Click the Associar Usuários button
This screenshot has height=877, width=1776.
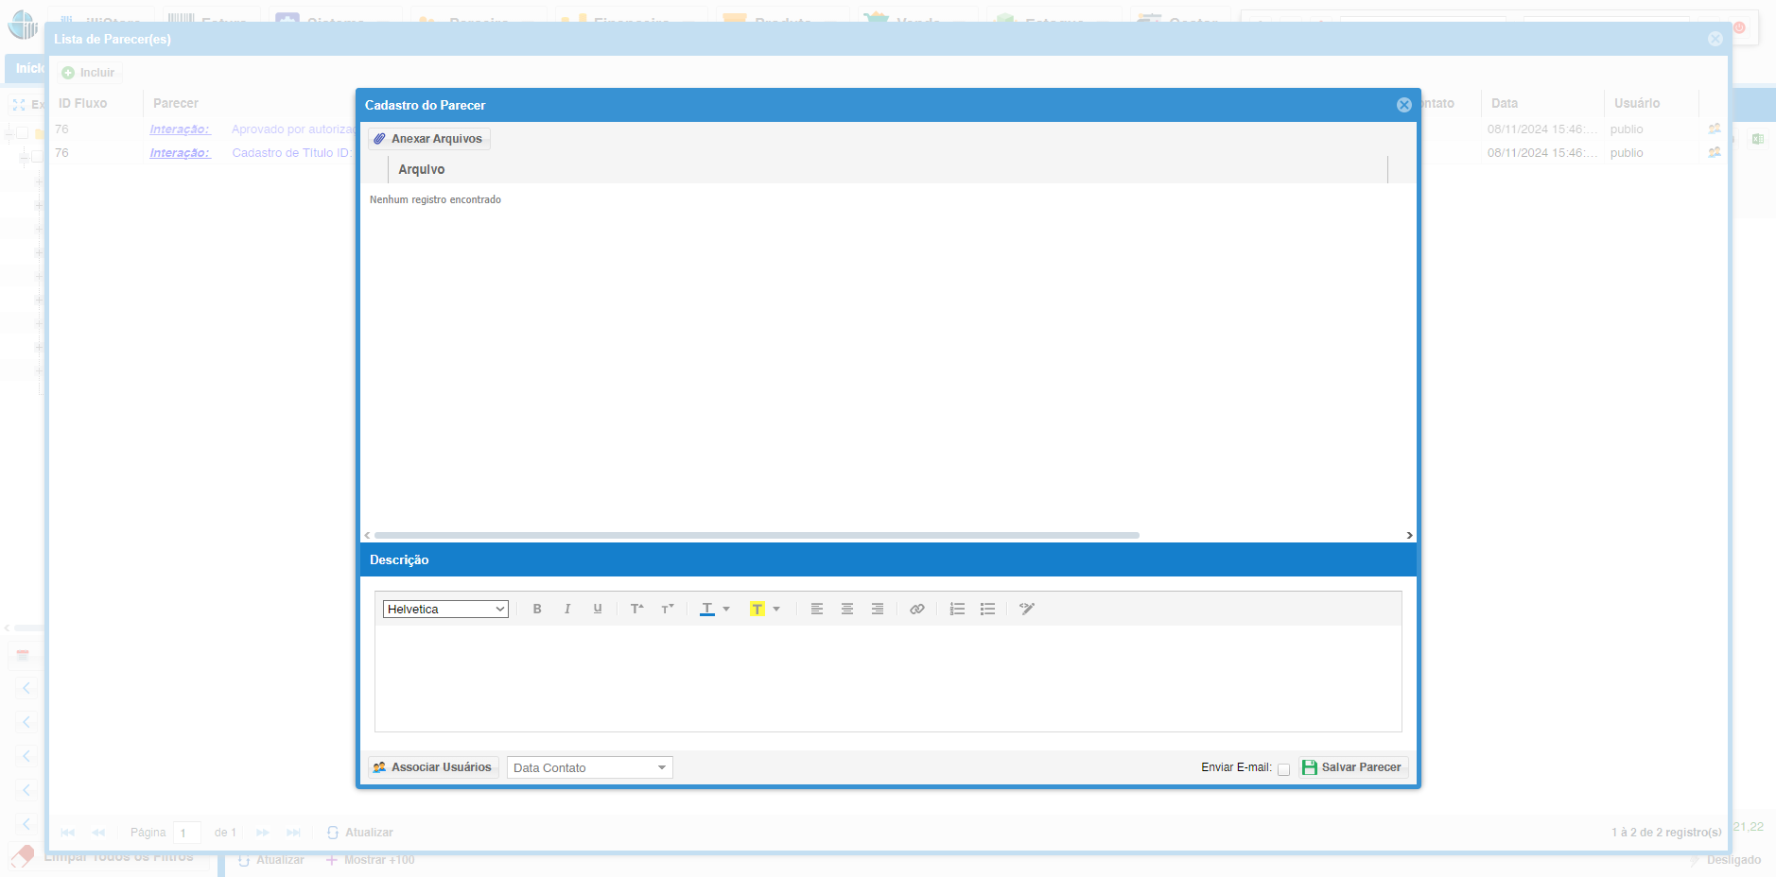pyautogui.click(x=433, y=767)
